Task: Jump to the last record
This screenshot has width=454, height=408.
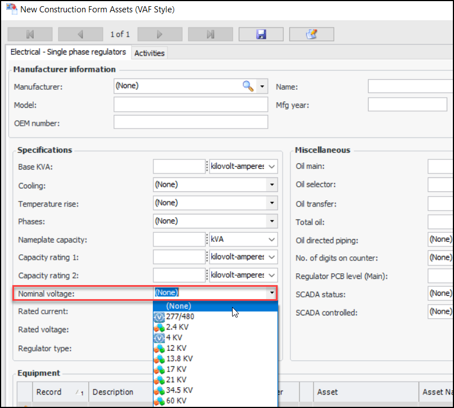Action: click(210, 34)
